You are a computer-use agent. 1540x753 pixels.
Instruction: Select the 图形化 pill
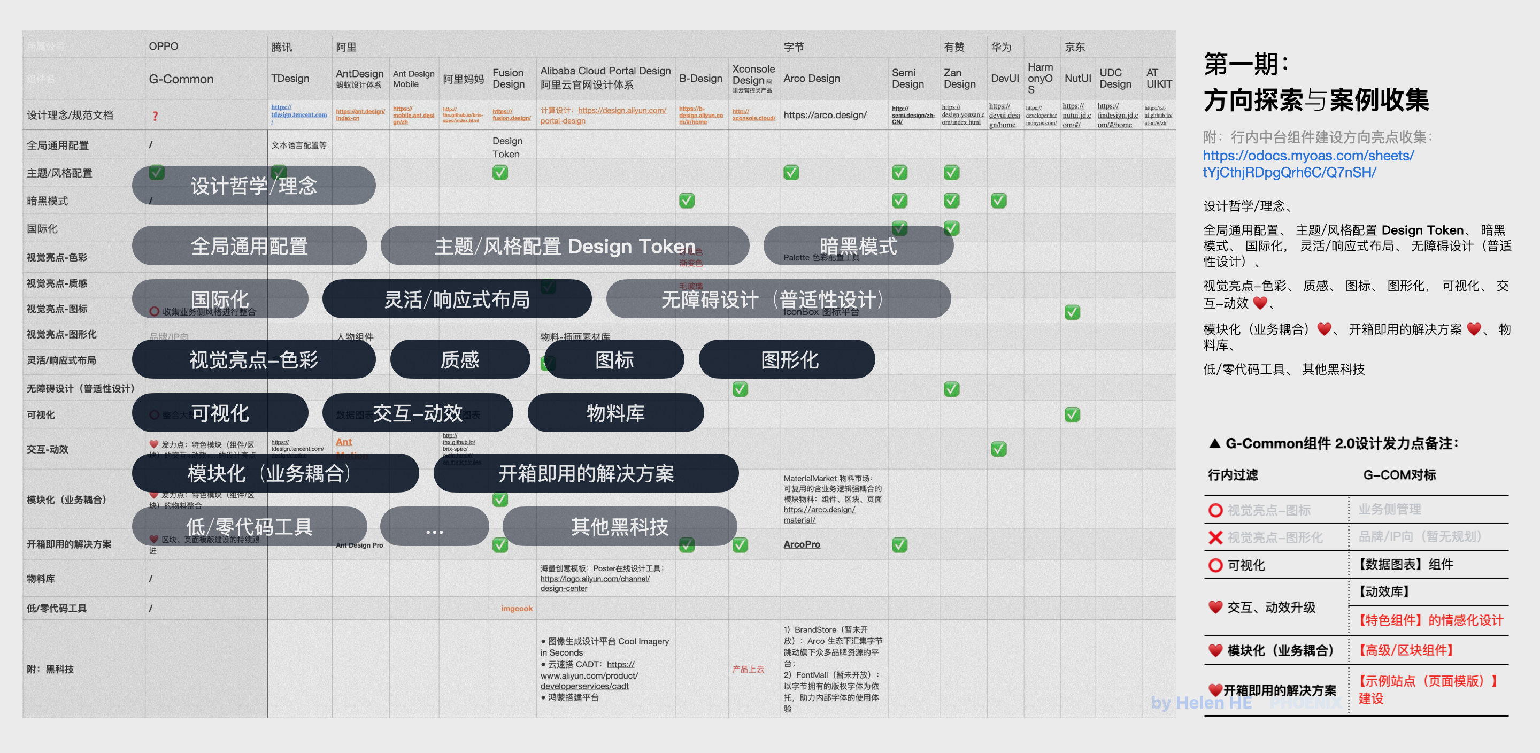pyautogui.click(x=787, y=359)
